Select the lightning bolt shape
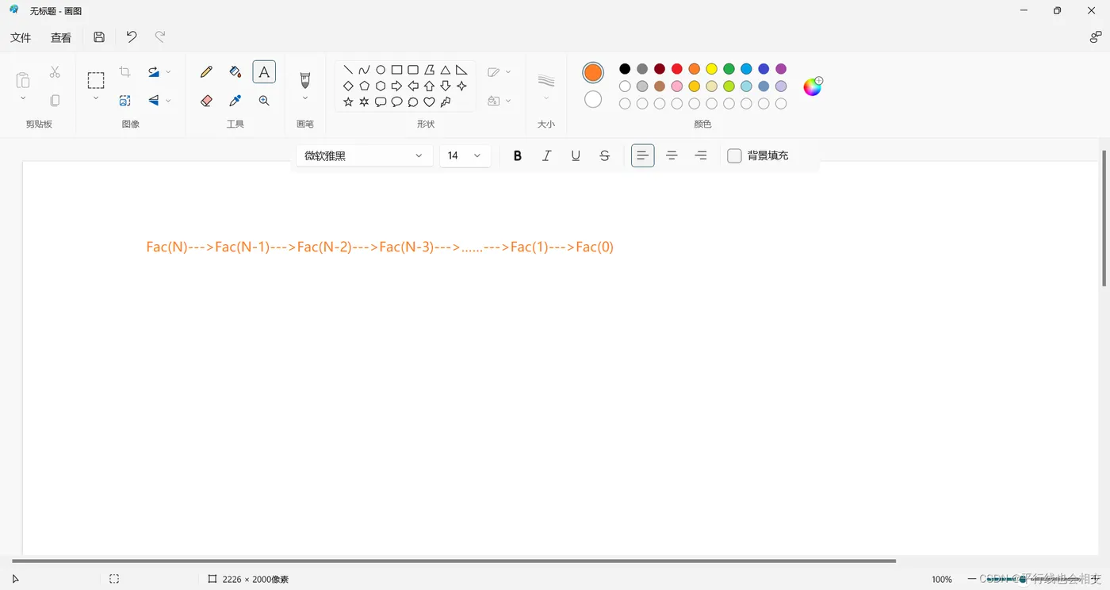1110x590 pixels. (x=446, y=102)
